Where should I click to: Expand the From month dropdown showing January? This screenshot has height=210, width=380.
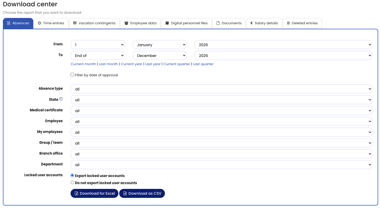pyautogui.click(x=160, y=45)
